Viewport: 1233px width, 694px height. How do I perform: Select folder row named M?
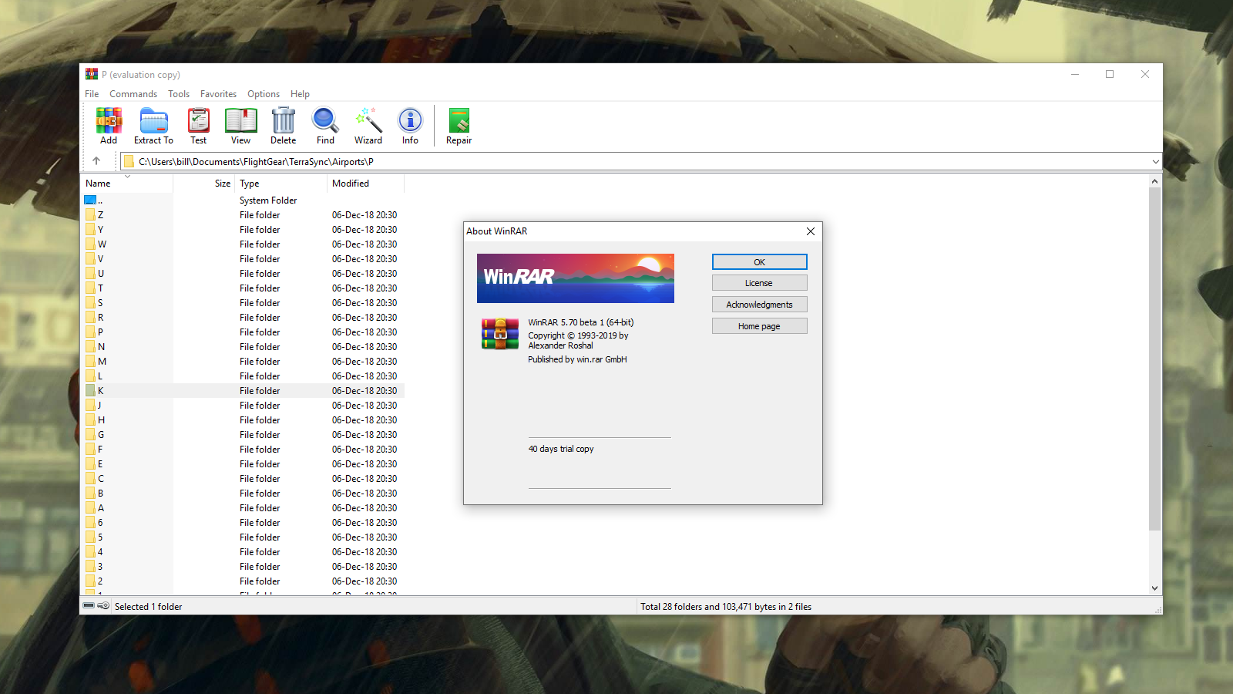click(x=243, y=362)
